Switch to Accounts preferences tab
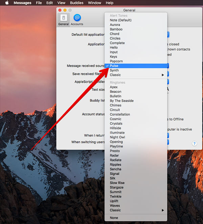The height and width of the screenshot is (224, 203). click(x=77, y=20)
